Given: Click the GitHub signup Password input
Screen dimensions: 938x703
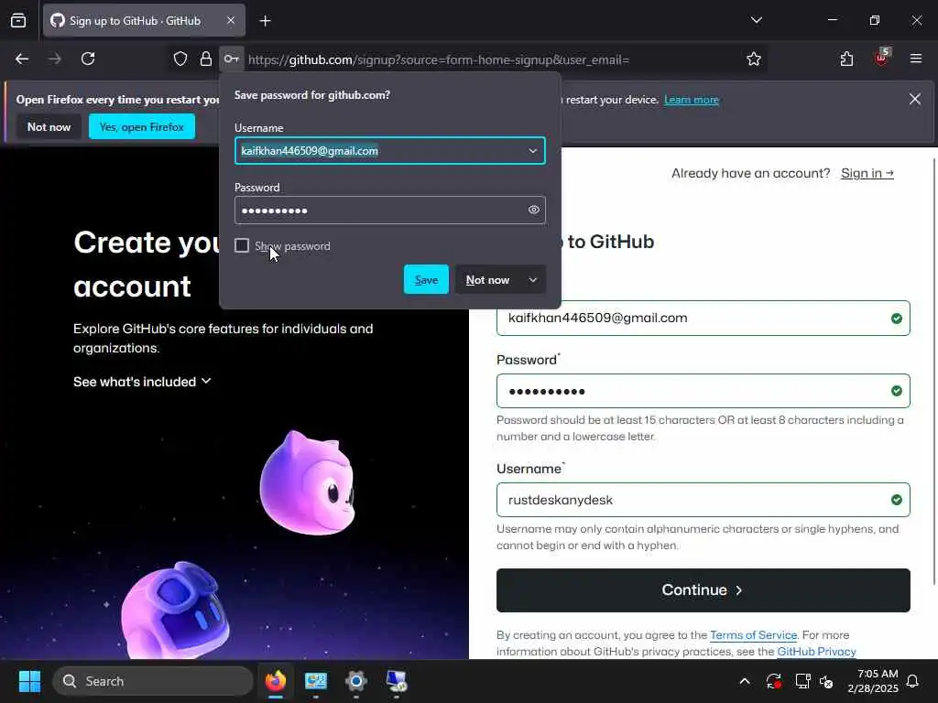Looking at the screenshot, I should pos(703,391).
